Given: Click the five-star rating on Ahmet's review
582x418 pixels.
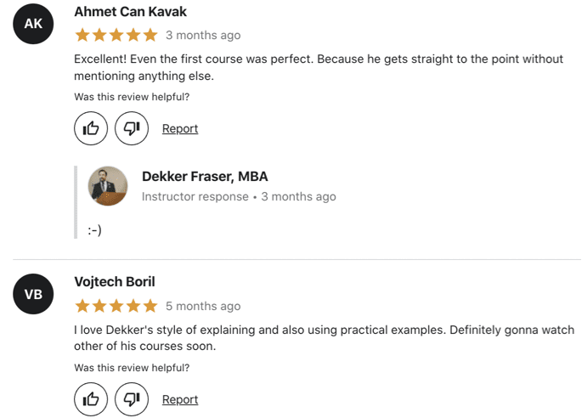Looking at the screenshot, I should pos(116,36).
